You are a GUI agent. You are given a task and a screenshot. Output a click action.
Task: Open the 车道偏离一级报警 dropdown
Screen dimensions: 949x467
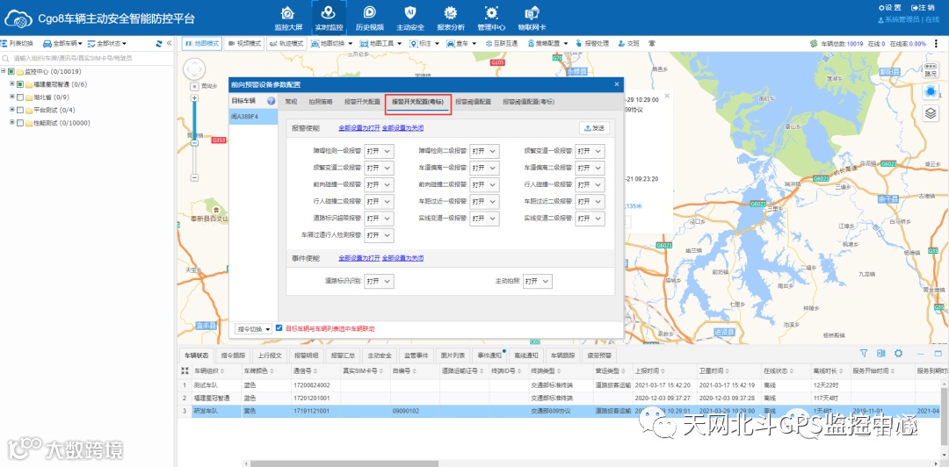(x=485, y=168)
